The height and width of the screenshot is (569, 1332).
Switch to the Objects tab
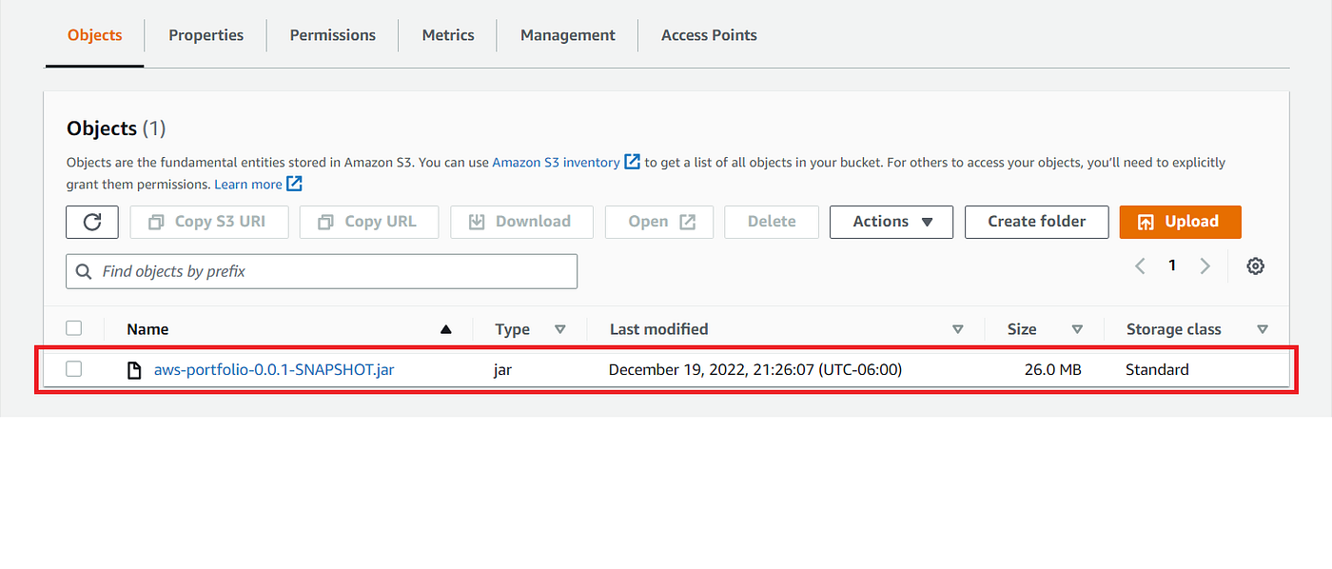95,35
